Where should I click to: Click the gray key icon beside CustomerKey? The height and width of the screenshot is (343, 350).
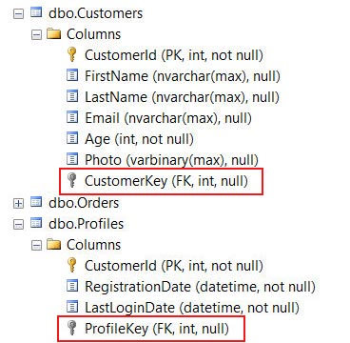click(x=72, y=181)
